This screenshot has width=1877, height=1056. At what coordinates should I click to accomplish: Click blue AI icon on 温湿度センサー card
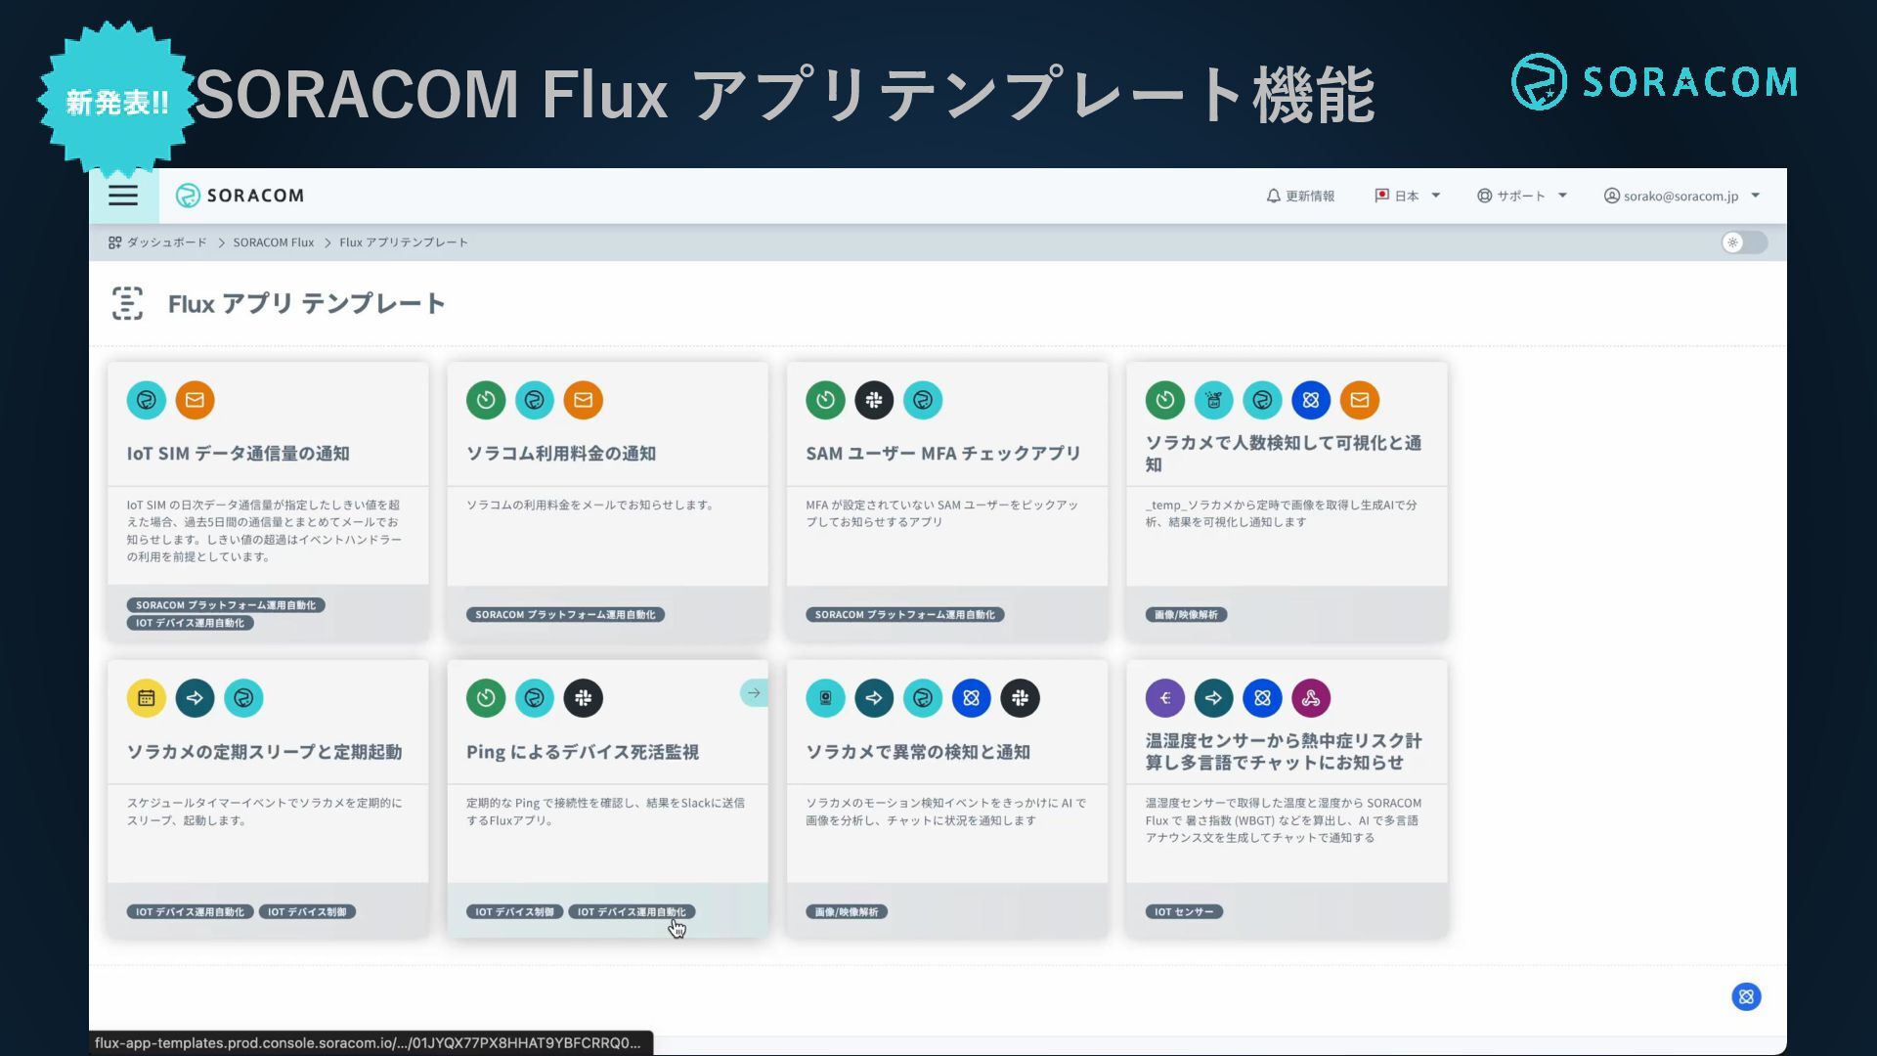pyautogui.click(x=1262, y=698)
